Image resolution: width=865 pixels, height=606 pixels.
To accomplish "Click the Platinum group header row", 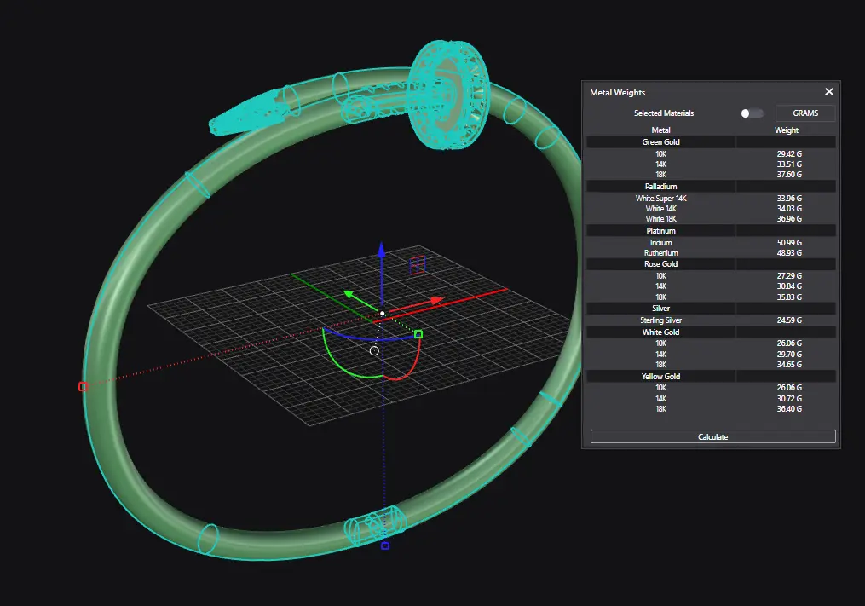I will point(660,231).
